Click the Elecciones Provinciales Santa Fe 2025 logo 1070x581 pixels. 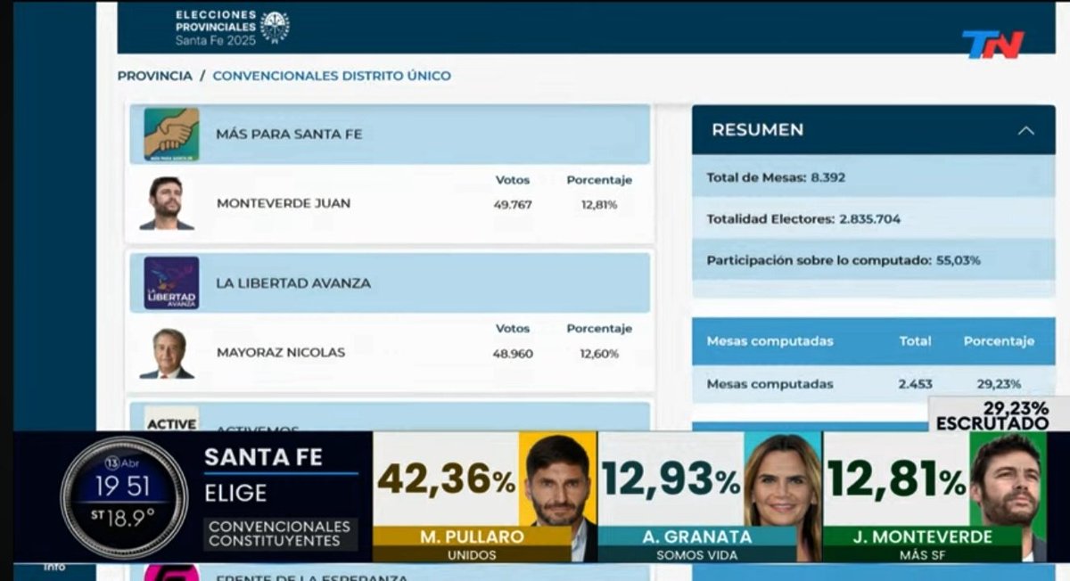coord(232,28)
